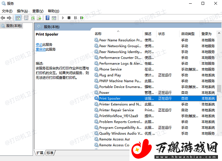Image resolution: width=222 pixels, height=161 pixels.
Task: Click the 重启动 link to restart service
Action: [41, 49]
